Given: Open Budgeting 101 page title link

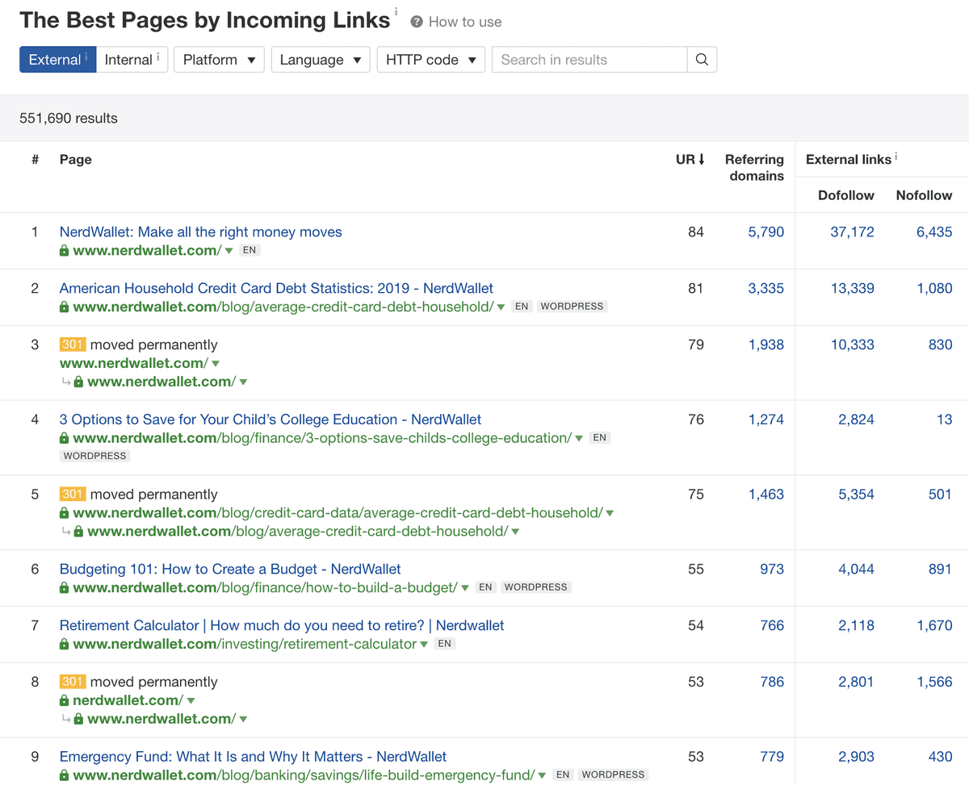Looking at the screenshot, I should point(230,569).
